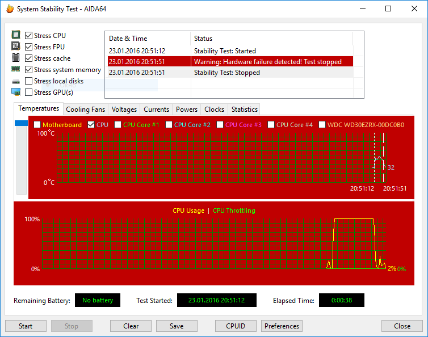Clear the log with Clear button
This screenshot has width=428, height=337.
131,326
